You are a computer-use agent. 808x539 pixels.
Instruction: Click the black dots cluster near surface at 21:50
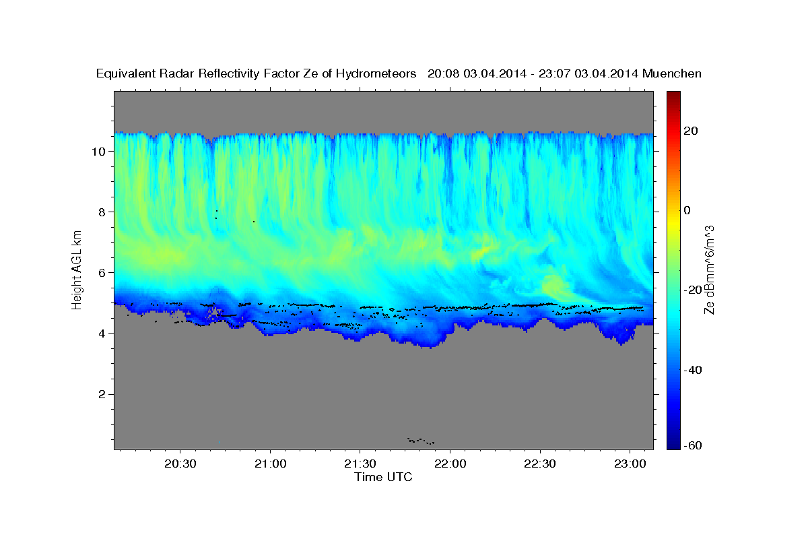tap(421, 441)
